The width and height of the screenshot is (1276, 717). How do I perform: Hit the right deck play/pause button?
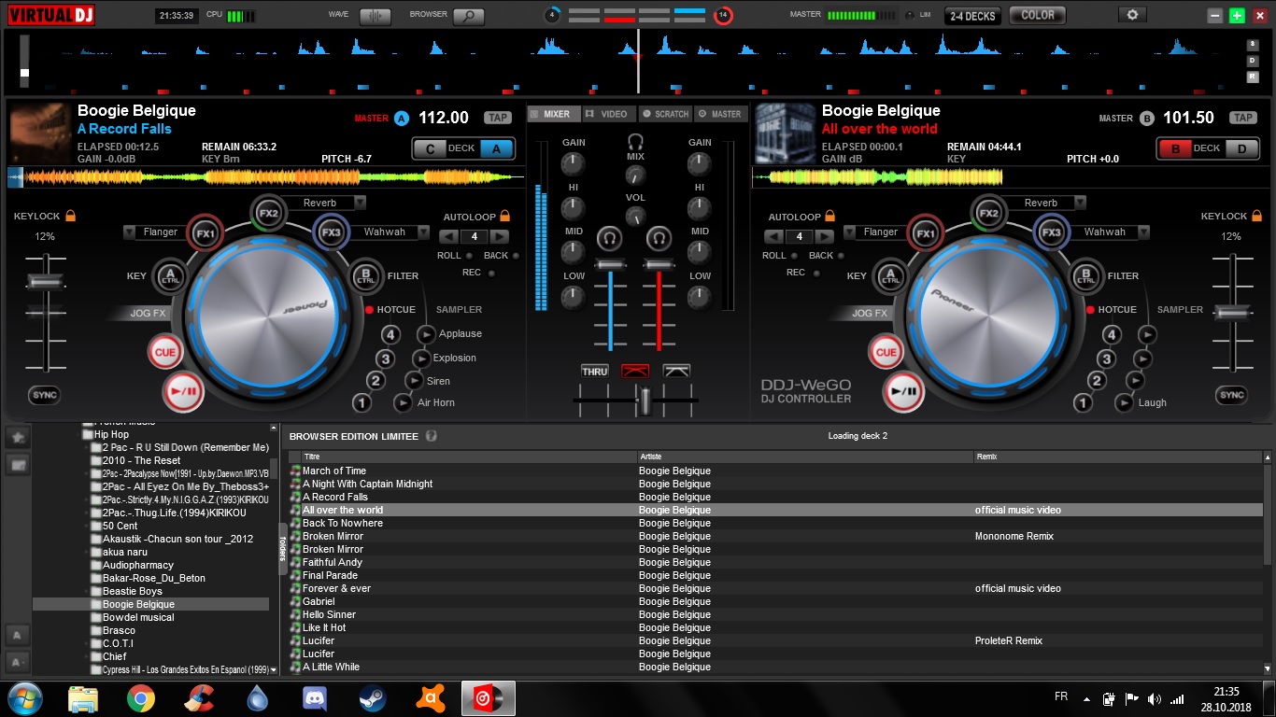tap(904, 392)
